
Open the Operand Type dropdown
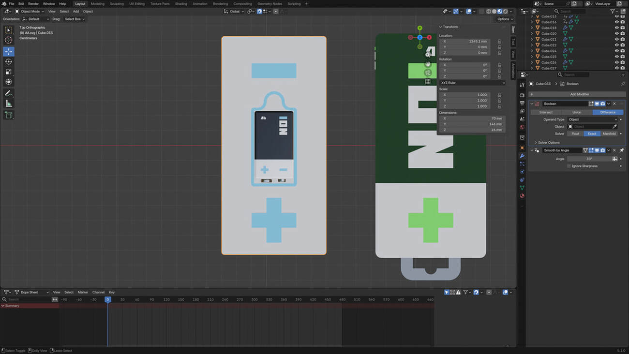(592, 119)
